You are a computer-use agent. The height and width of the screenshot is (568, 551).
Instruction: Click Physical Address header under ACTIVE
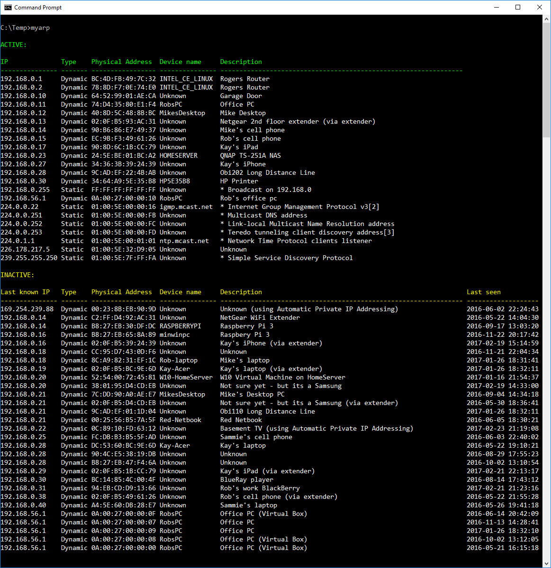[x=122, y=62]
